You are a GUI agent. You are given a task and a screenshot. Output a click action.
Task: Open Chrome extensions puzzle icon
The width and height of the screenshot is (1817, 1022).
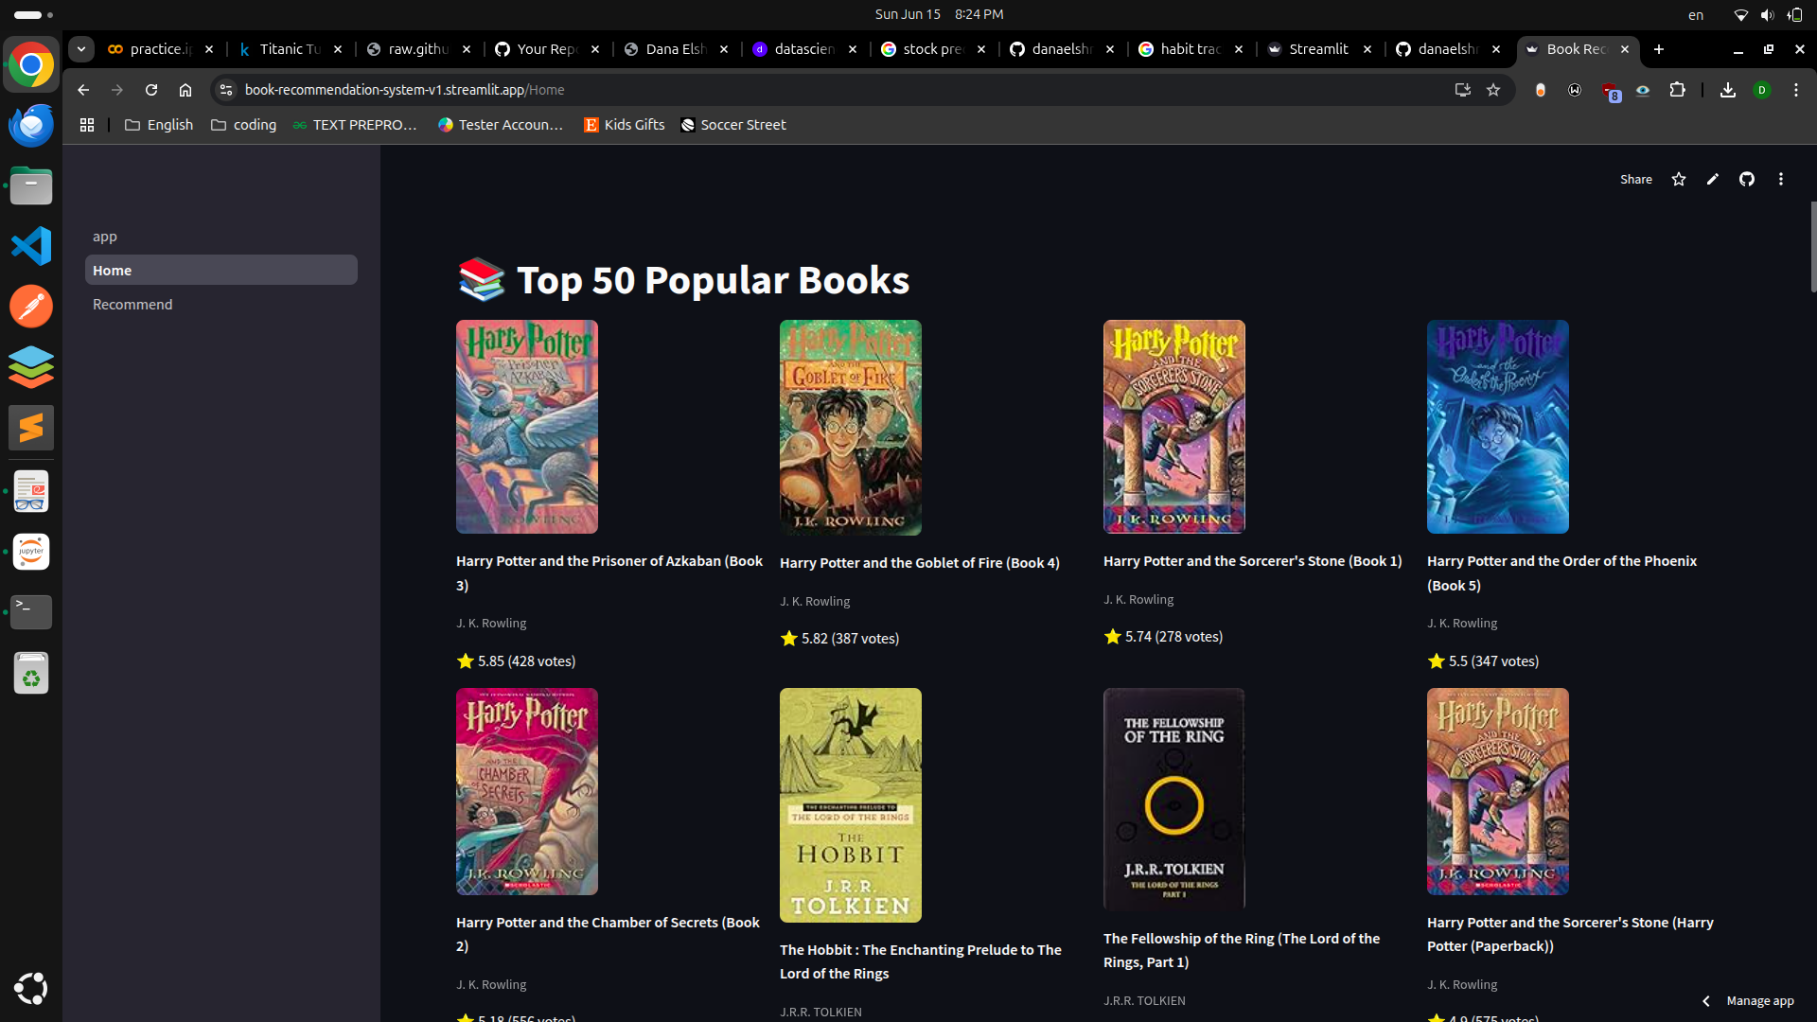[x=1677, y=90]
